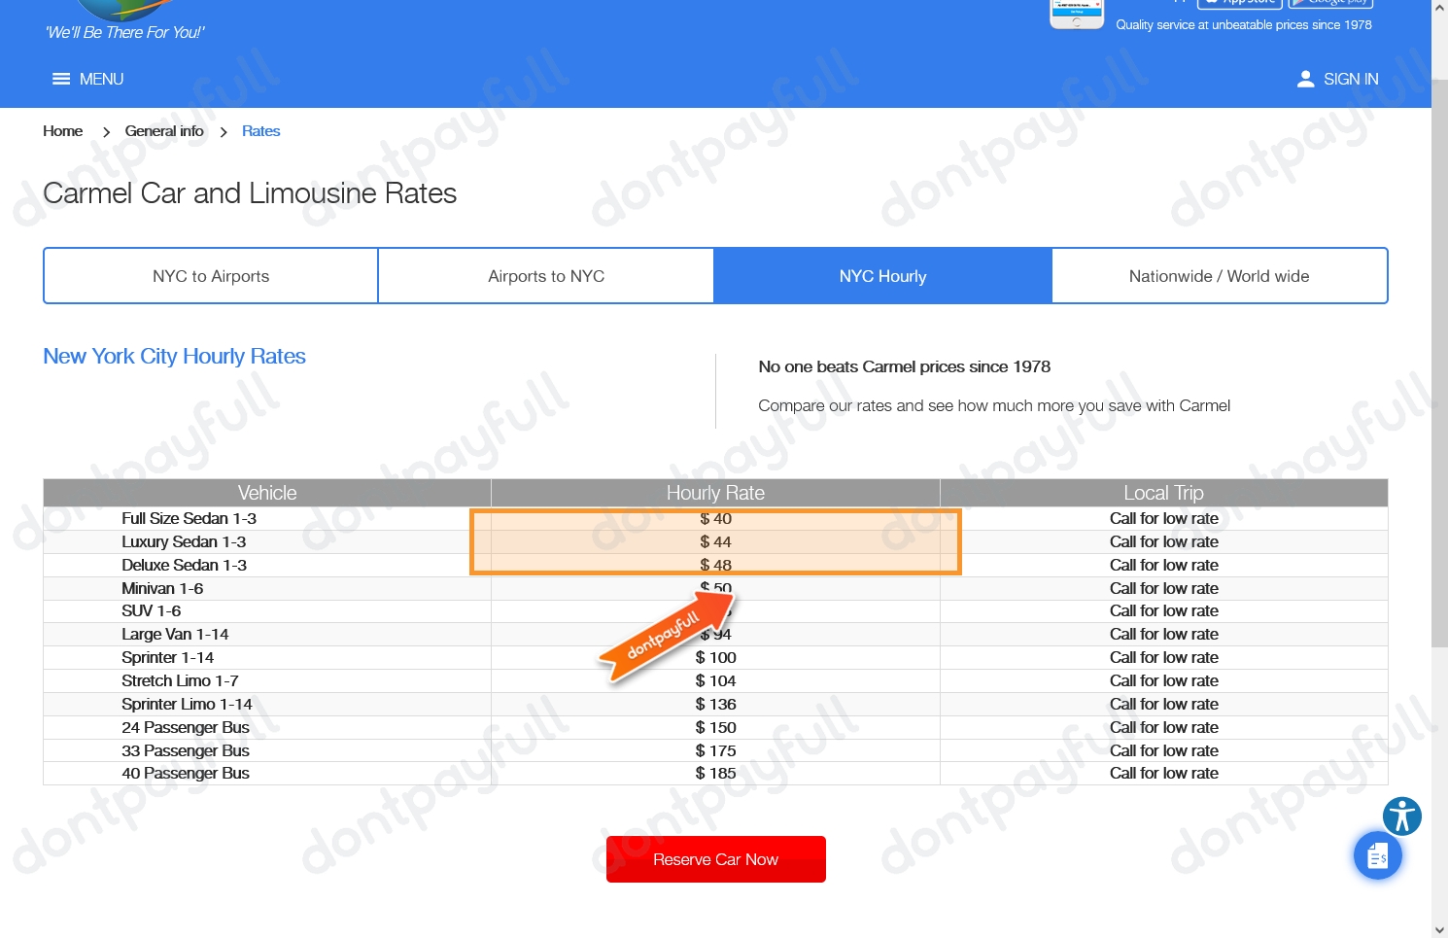Click scrollbar down arrow

(1439, 929)
